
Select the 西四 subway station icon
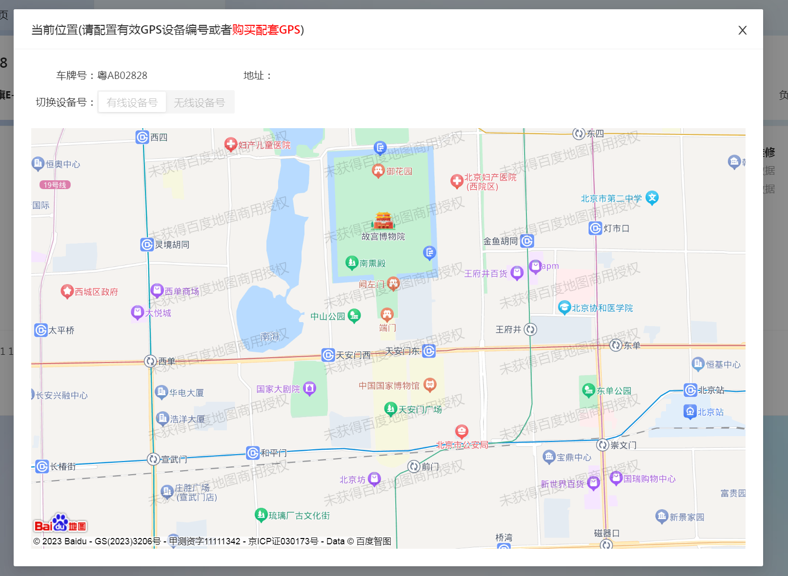[142, 137]
